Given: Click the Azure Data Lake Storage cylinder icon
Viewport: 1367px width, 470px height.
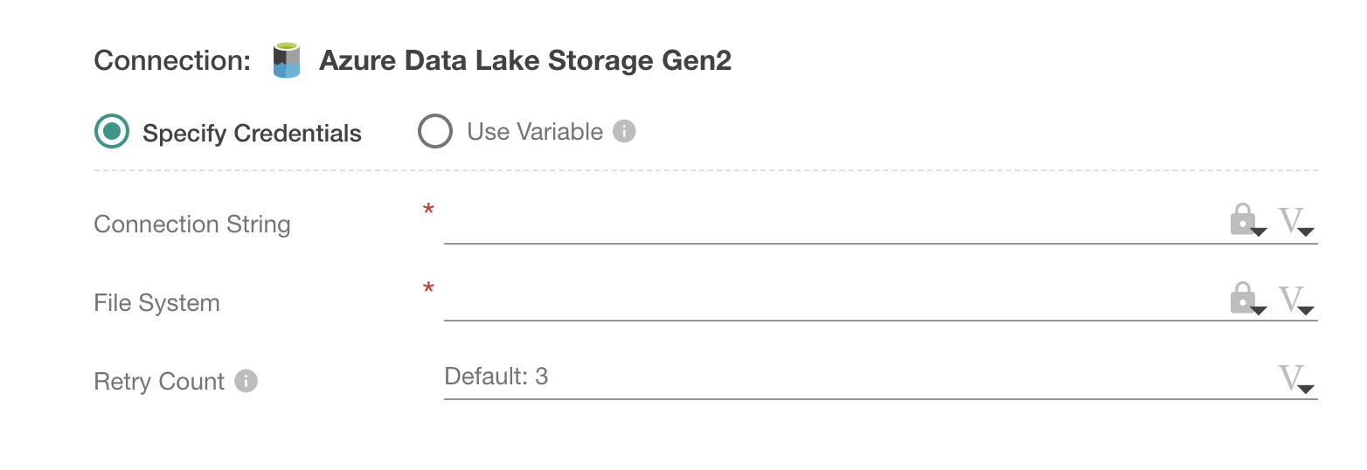Looking at the screenshot, I should pos(287,60).
